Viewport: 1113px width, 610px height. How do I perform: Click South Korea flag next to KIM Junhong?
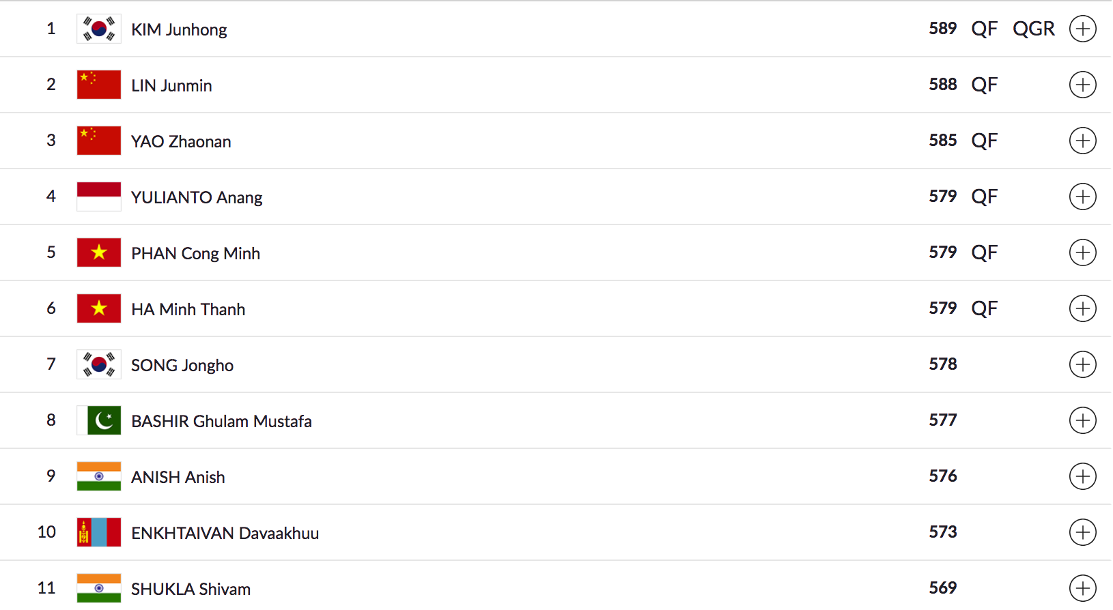click(x=99, y=29)
